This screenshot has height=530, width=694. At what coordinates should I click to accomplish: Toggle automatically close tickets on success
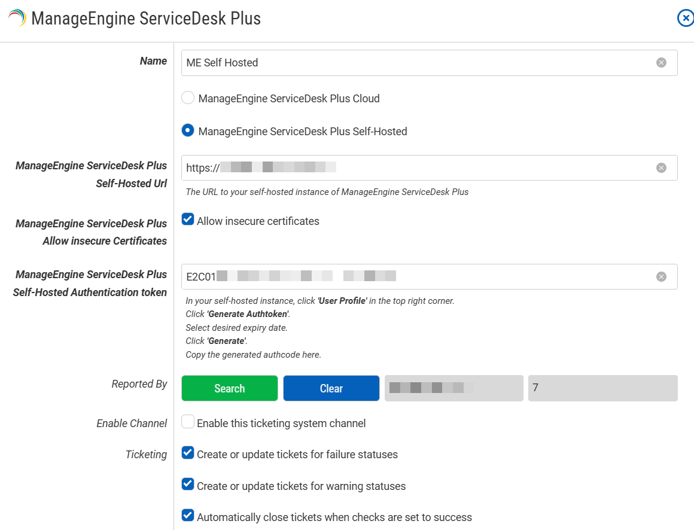[188, 516]
